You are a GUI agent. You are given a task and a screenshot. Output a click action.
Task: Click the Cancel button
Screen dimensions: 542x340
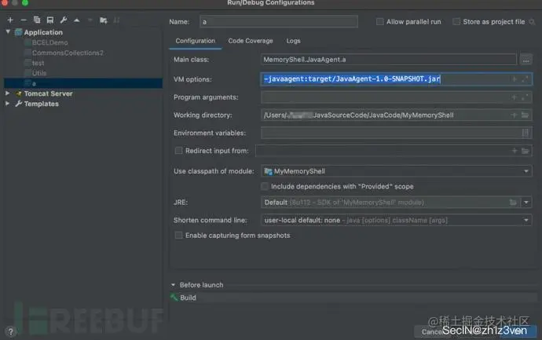coord(434,331)
